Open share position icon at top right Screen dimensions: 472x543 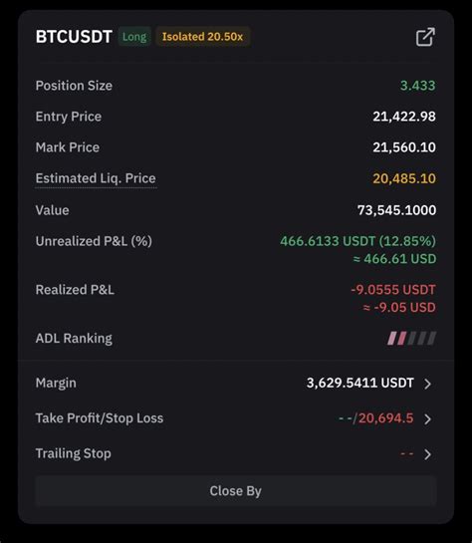click(425, 37)
